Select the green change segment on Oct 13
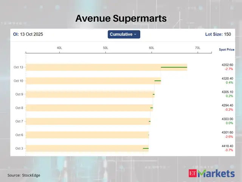 [174, 67]
